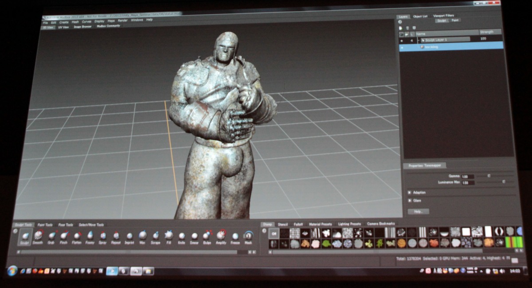Screen dimensions: 532x288
Task: Select the Knife tool
Action: (182, 237)
